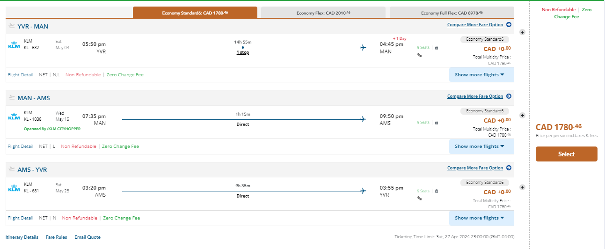
Task: Switch to the Economy Full Flex fare tab
Action: click(x=452, y=13)
